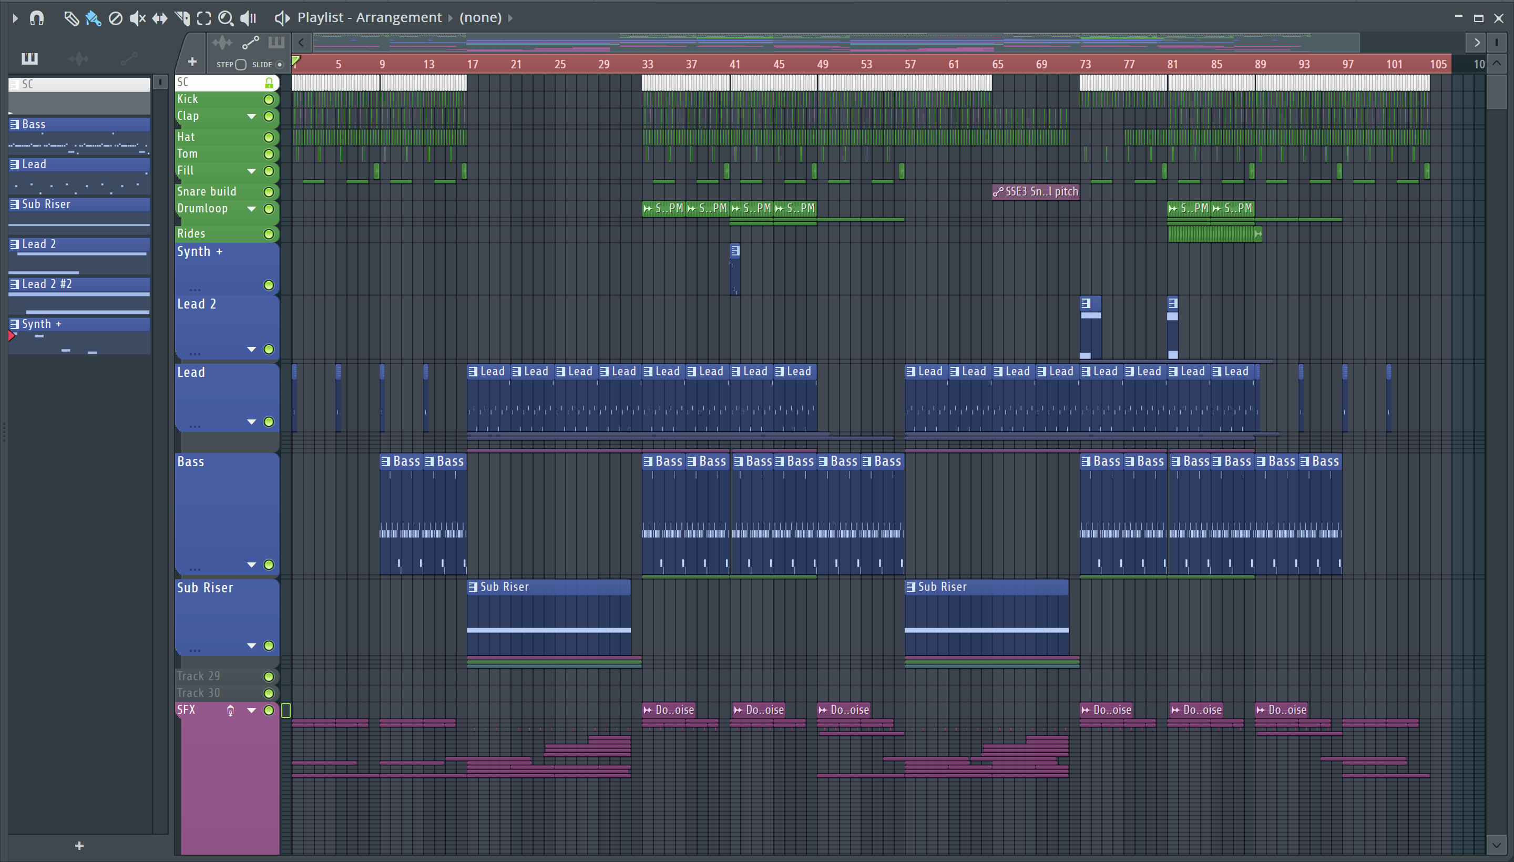The height and width of the screenshot is (862, 1514).
Task: Show patterns in the picker panel
Action: click(29, 59)
